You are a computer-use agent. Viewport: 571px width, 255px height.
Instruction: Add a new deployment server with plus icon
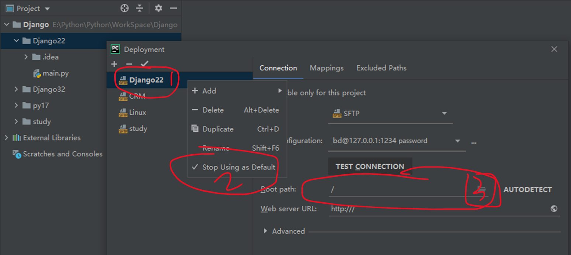click(114, 64)
